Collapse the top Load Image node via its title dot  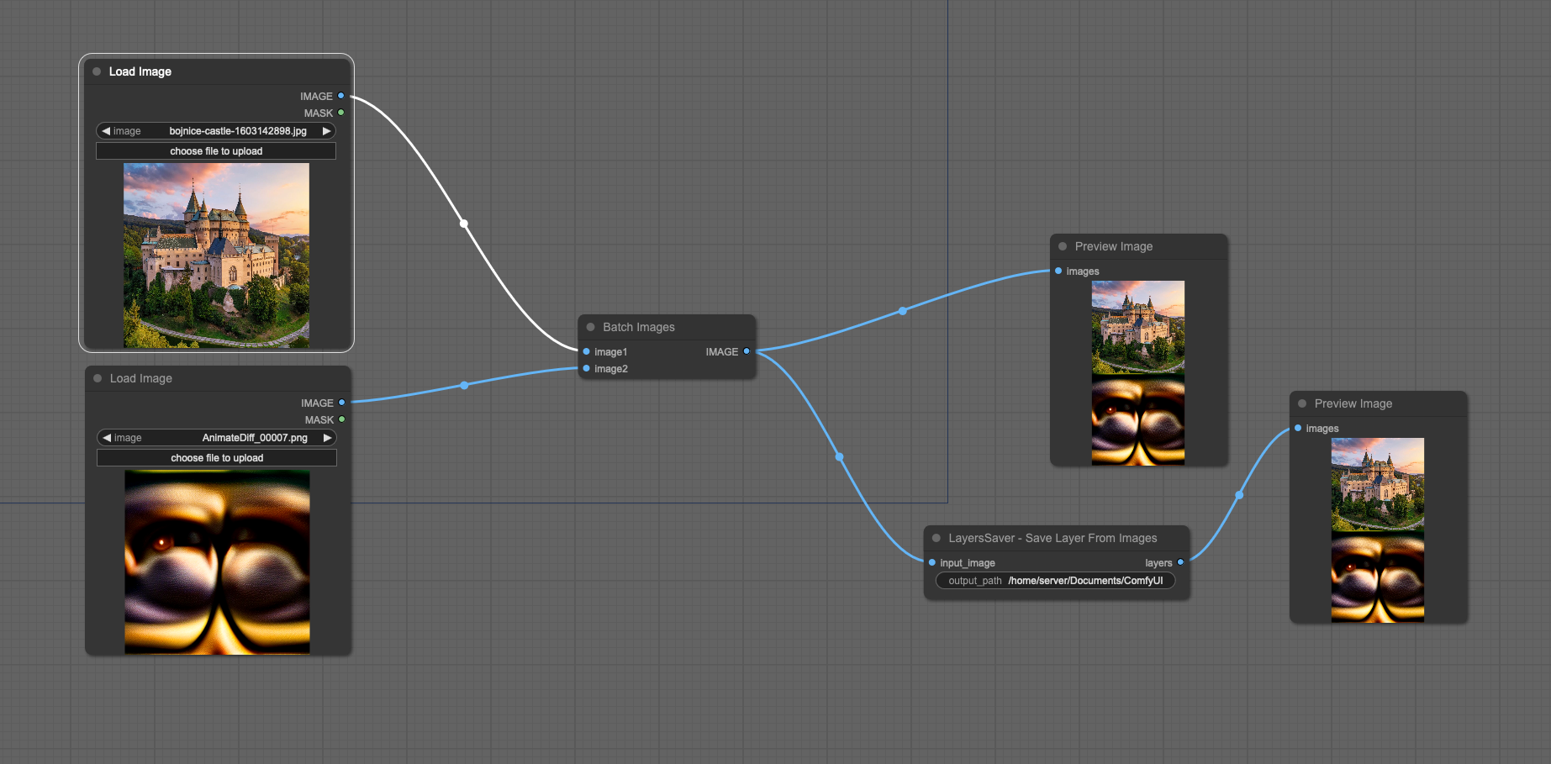97,71
